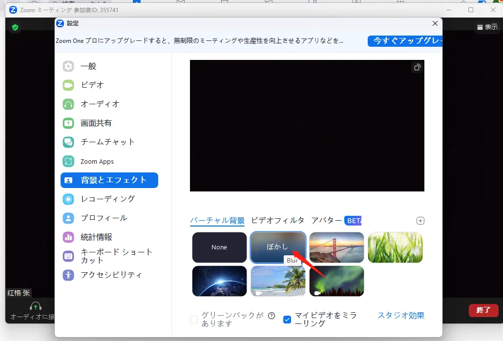The image size is (503, 341).
Task: Open スタジオ効果 link
Action: click(401, 315)
